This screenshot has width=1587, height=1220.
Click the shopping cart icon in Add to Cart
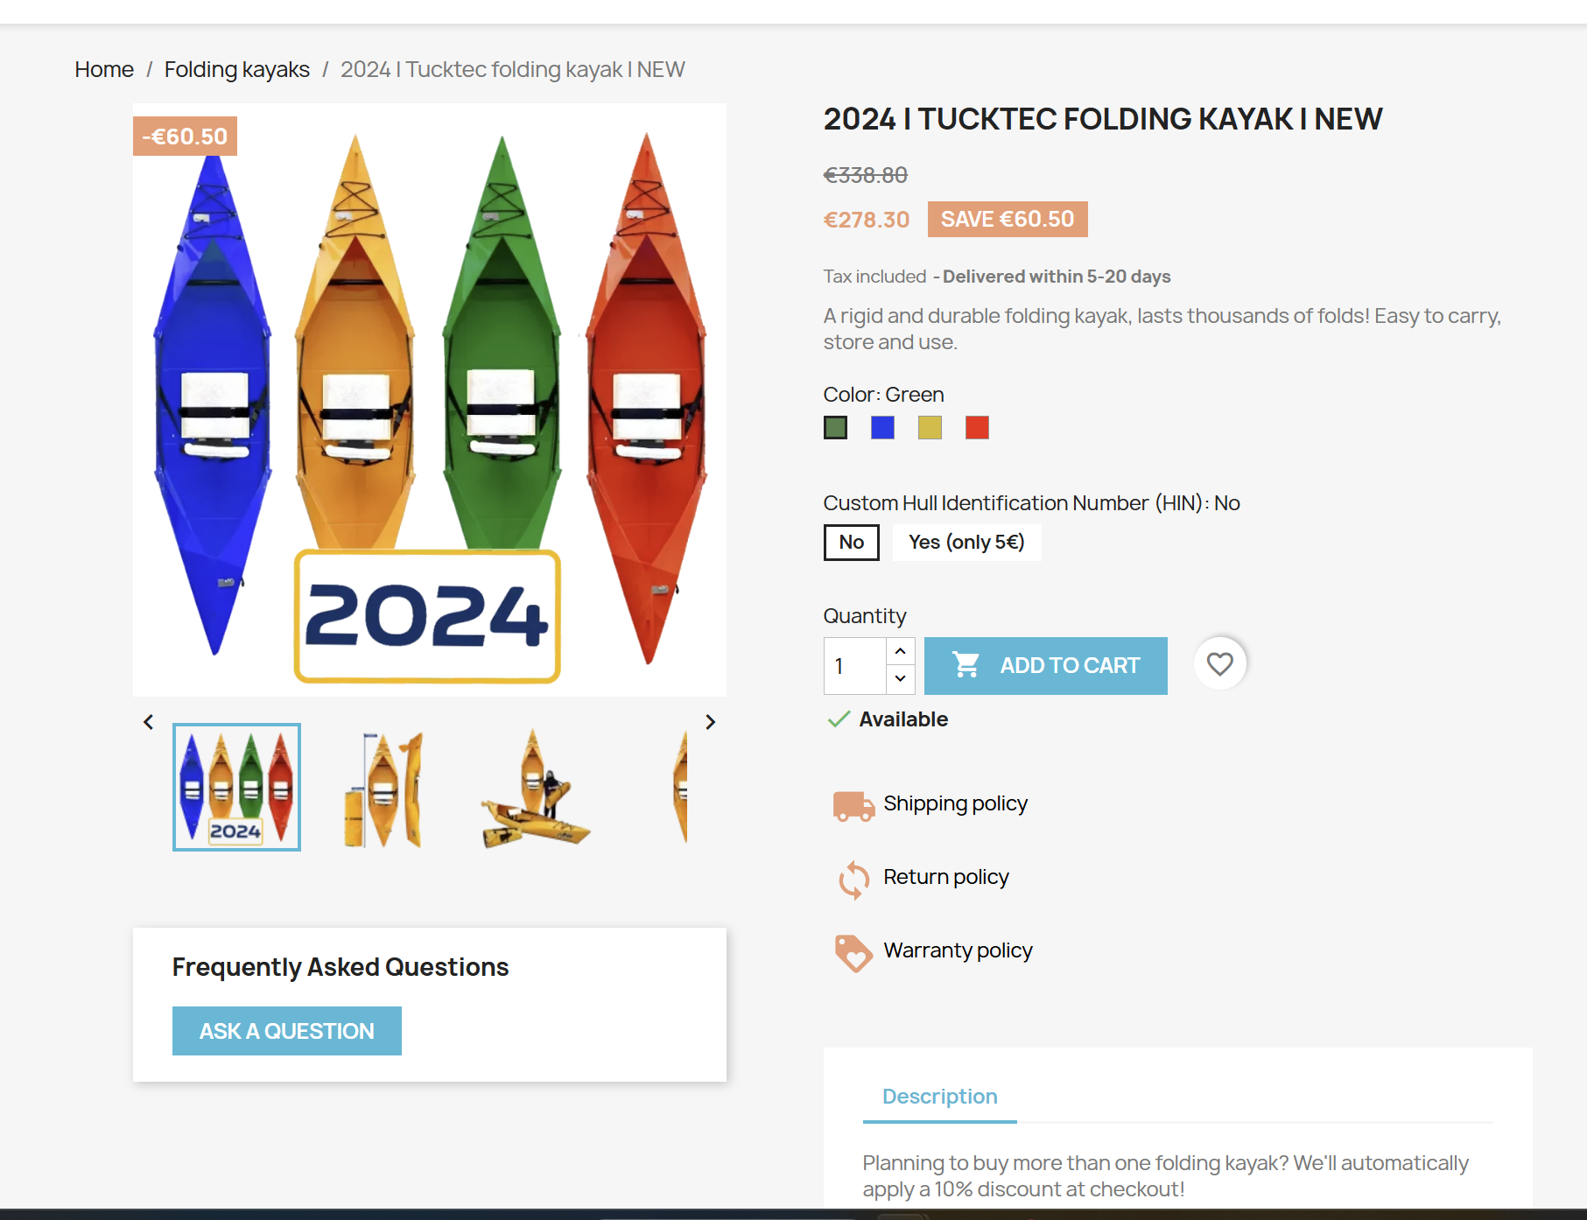pyautogui.click(x=966, y=665)
